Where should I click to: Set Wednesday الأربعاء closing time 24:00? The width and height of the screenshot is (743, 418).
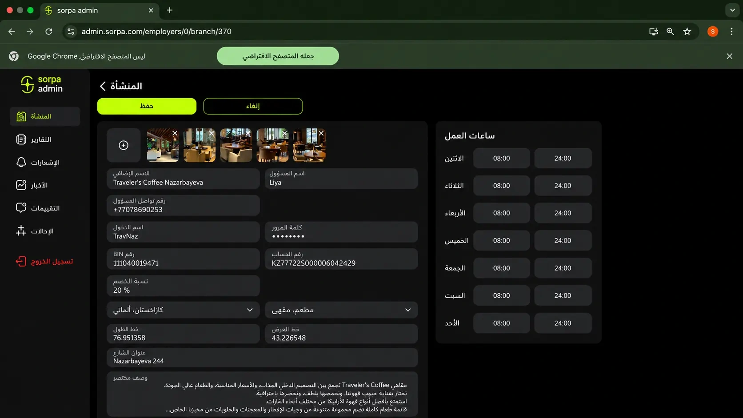pyautogui.click(x=563, y=213)
